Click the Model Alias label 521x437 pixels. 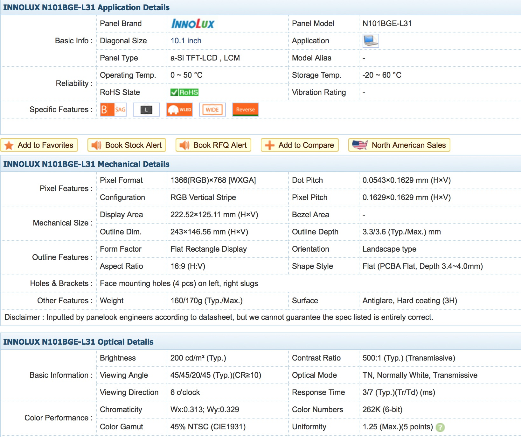[x=312, y=58]
